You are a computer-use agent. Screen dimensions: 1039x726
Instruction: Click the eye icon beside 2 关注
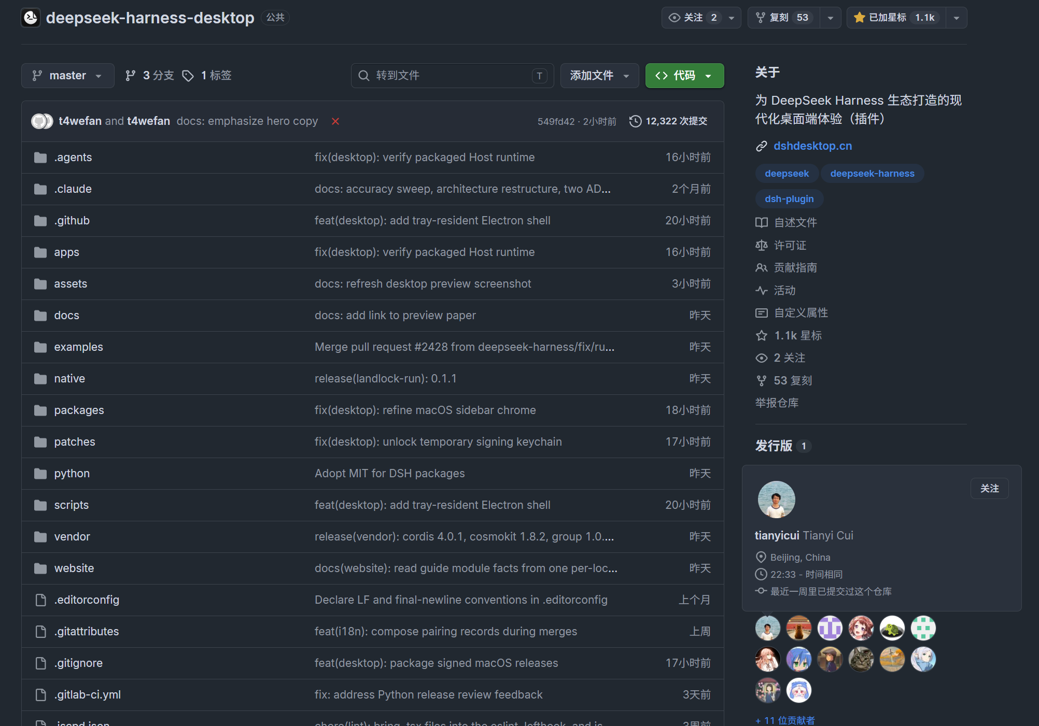click(x=761, y=358)
